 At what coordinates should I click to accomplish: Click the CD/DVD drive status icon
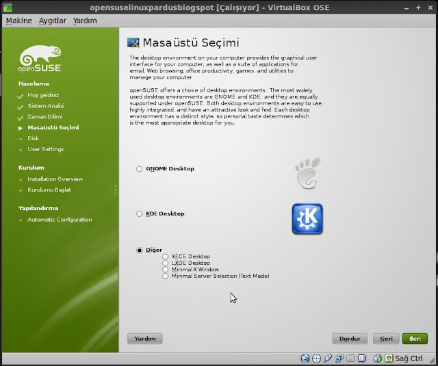[x=316, y=358]
